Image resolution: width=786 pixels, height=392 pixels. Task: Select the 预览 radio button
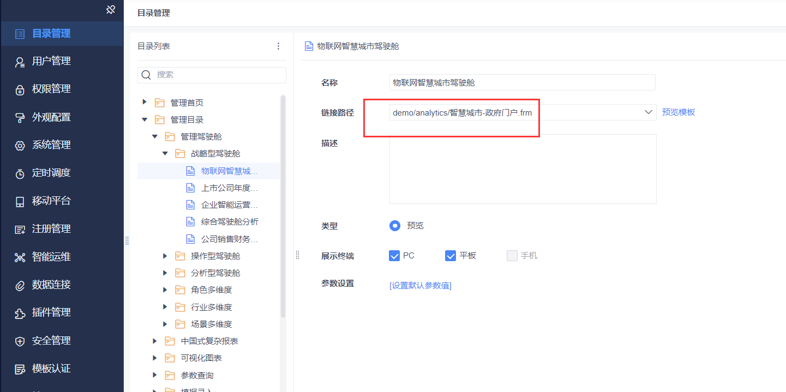coord(395,225)
